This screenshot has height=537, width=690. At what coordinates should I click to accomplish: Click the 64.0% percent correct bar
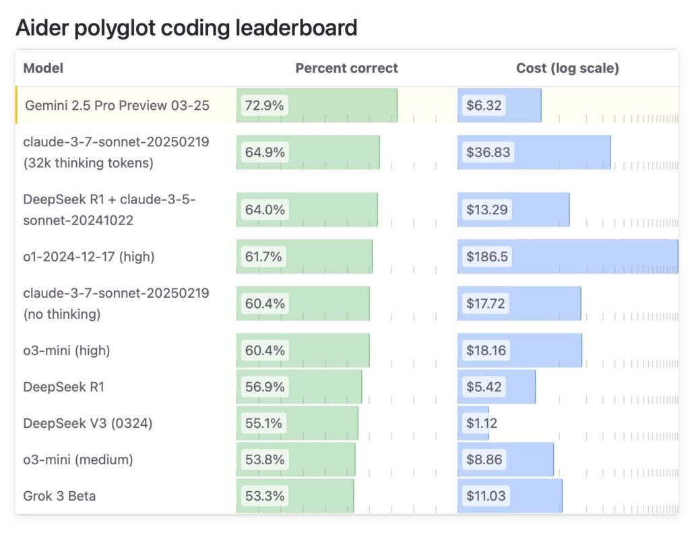click(307, 210)
